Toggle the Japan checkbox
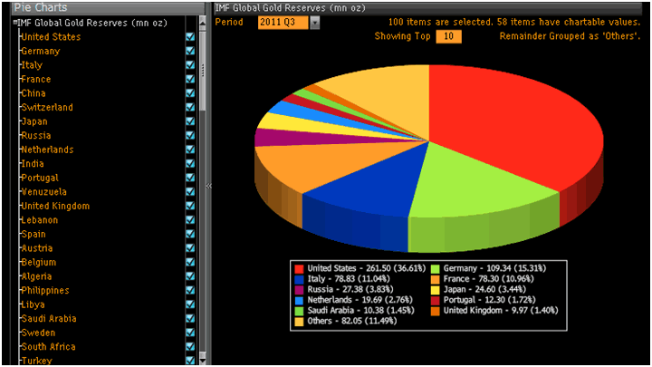This screenshot has width=652, height=367. [x=190, y=121]
